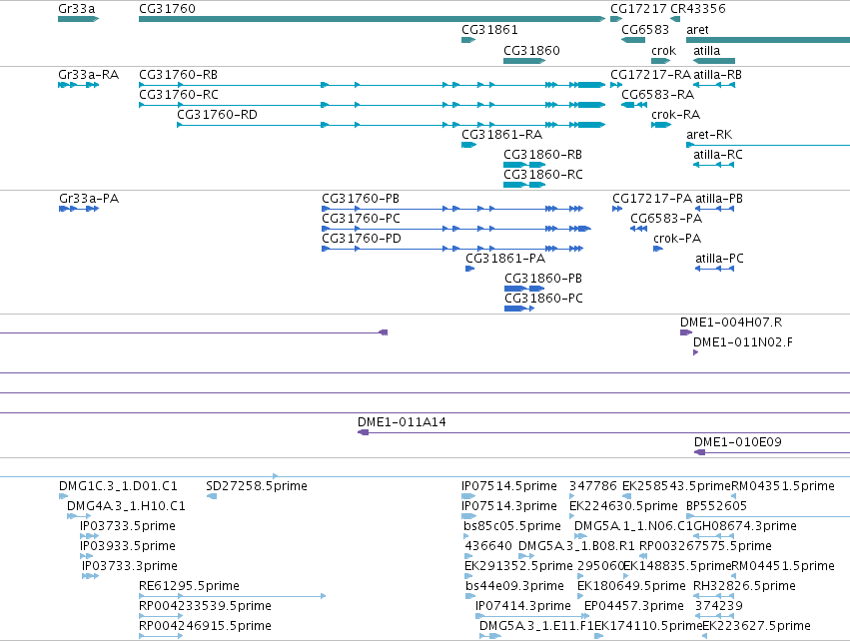This screenshot has width=850, height=641.
Task: Click transcript CG31760-RD label
Action: click(217, 115)
